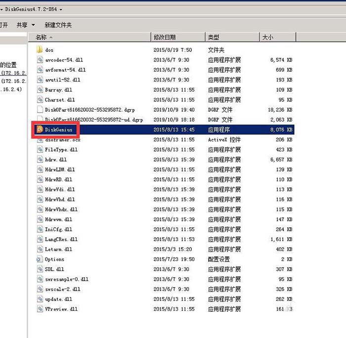Sort files by 类型 column header

[233, 37]
